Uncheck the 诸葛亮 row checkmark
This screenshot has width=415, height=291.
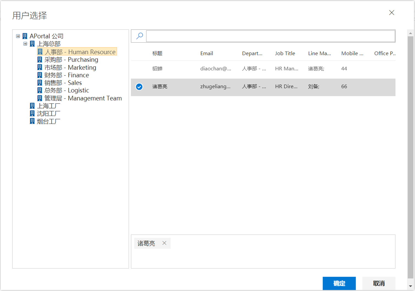click(x=139, y=87)
